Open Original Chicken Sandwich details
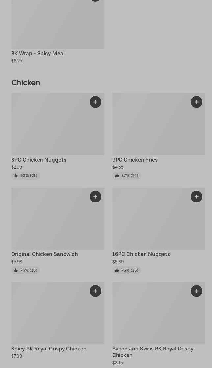The image size is (212, 368). (44, 254)
